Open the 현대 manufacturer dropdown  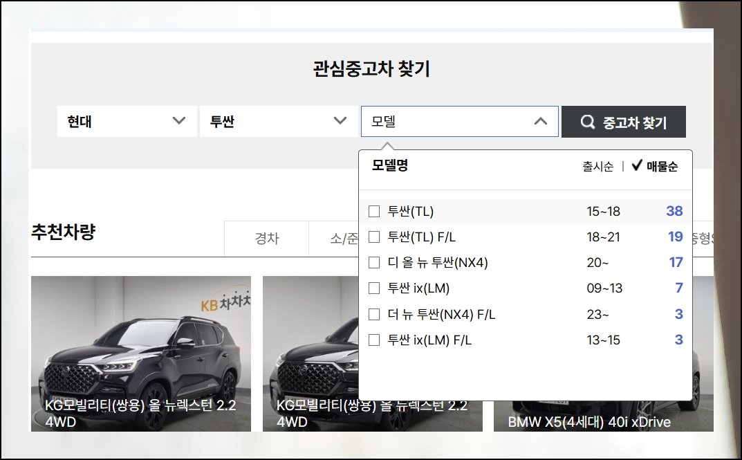(x=127, y=122)
